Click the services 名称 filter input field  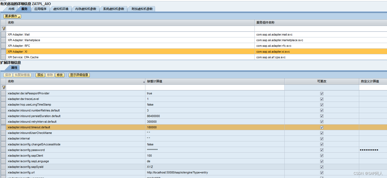[130, 29]
